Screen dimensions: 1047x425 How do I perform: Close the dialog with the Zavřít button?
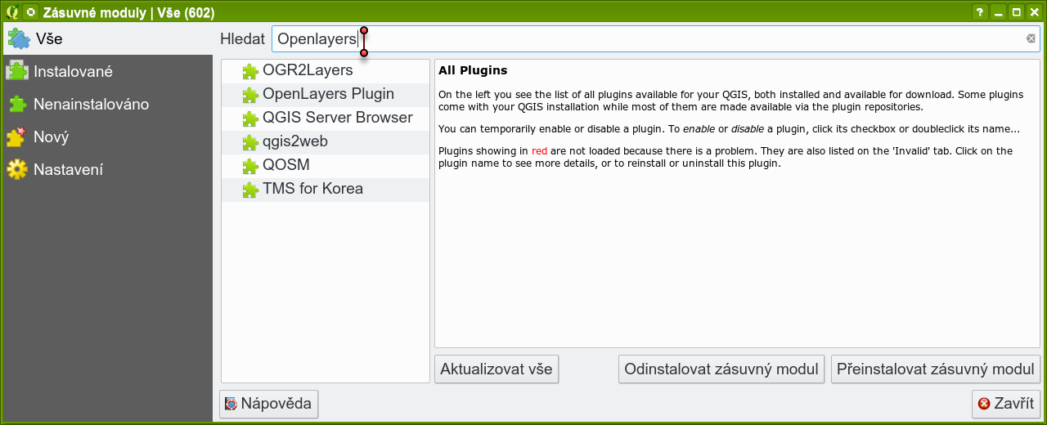point(1006,404)
